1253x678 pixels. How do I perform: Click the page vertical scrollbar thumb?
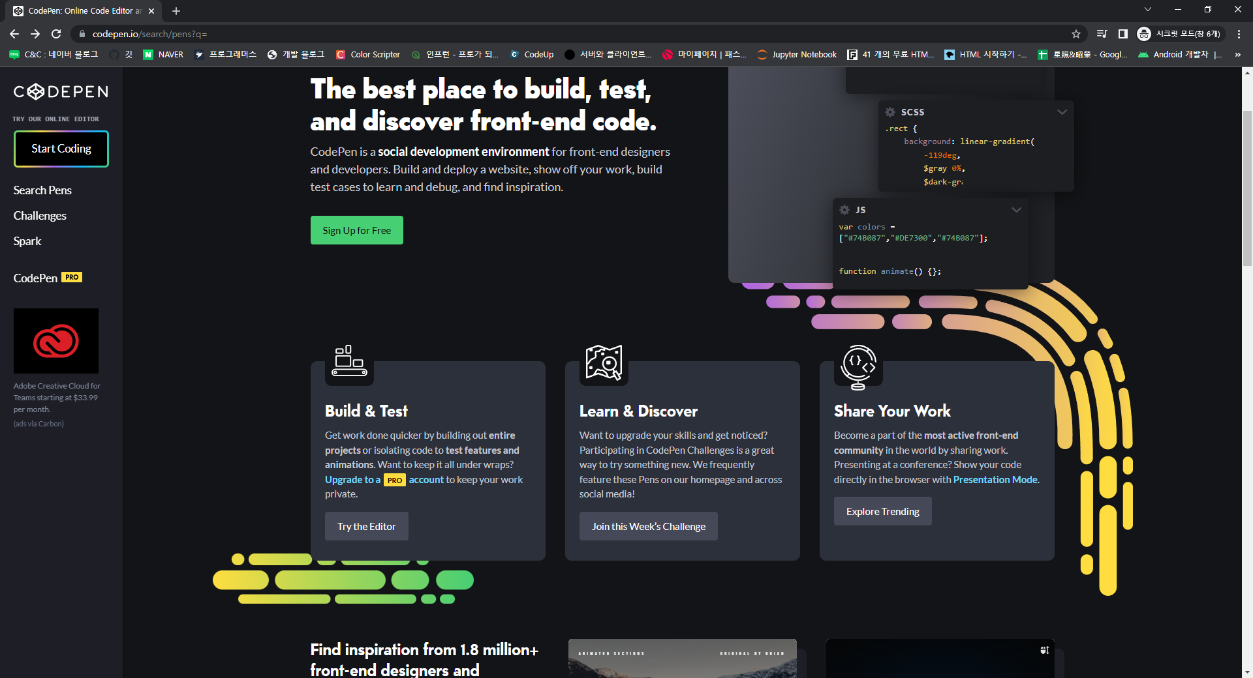1247,188
